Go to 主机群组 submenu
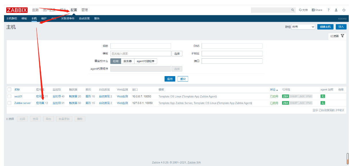The image size is (349, 166). tap(12, 18)
